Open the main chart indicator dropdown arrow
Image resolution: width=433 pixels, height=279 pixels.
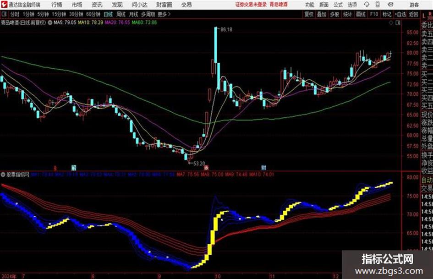[x=50, y=22]
